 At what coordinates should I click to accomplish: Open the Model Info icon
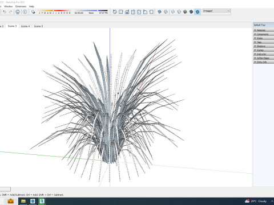(25, 12)
